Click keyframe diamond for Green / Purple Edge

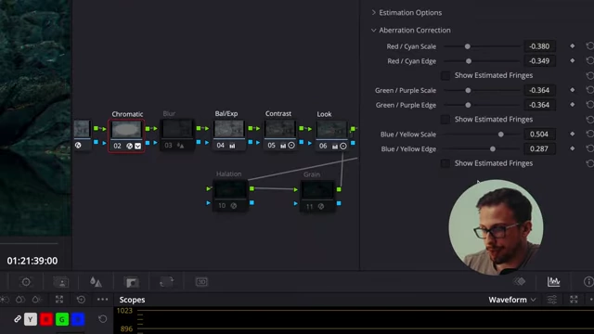[x=572, y=105]
